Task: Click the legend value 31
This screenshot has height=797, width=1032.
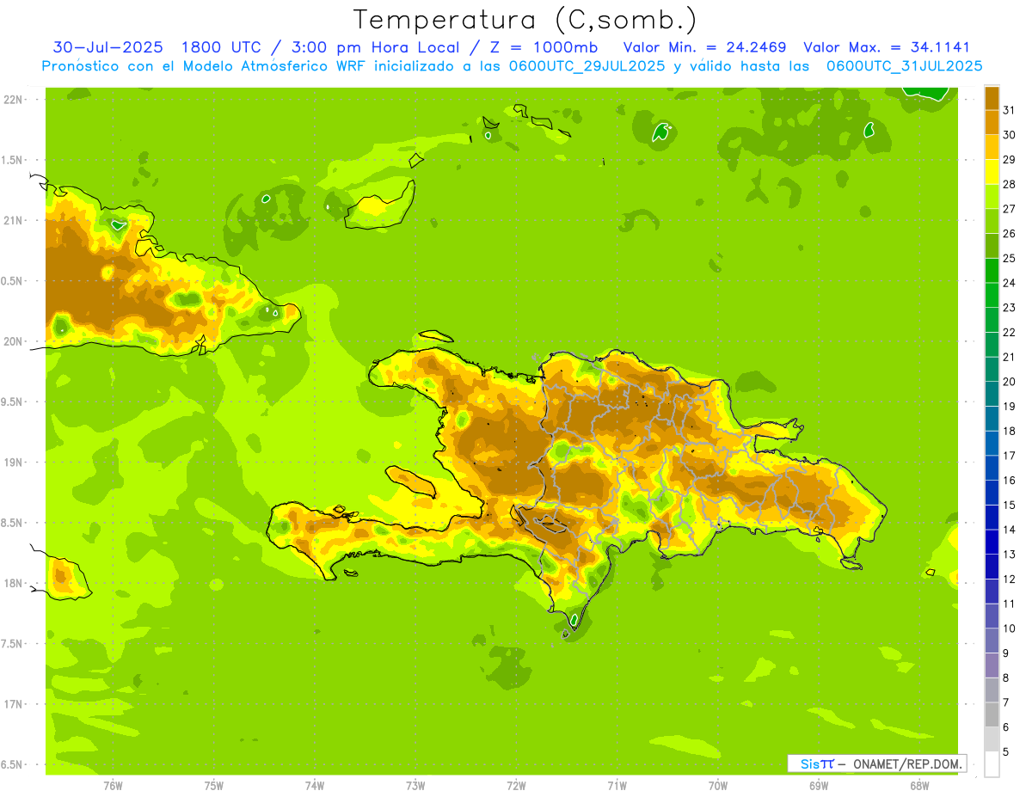Action: [1009, 110]
